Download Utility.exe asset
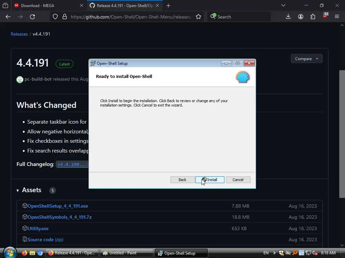Screen dimensions: 345x258 (x=38, y=228)
